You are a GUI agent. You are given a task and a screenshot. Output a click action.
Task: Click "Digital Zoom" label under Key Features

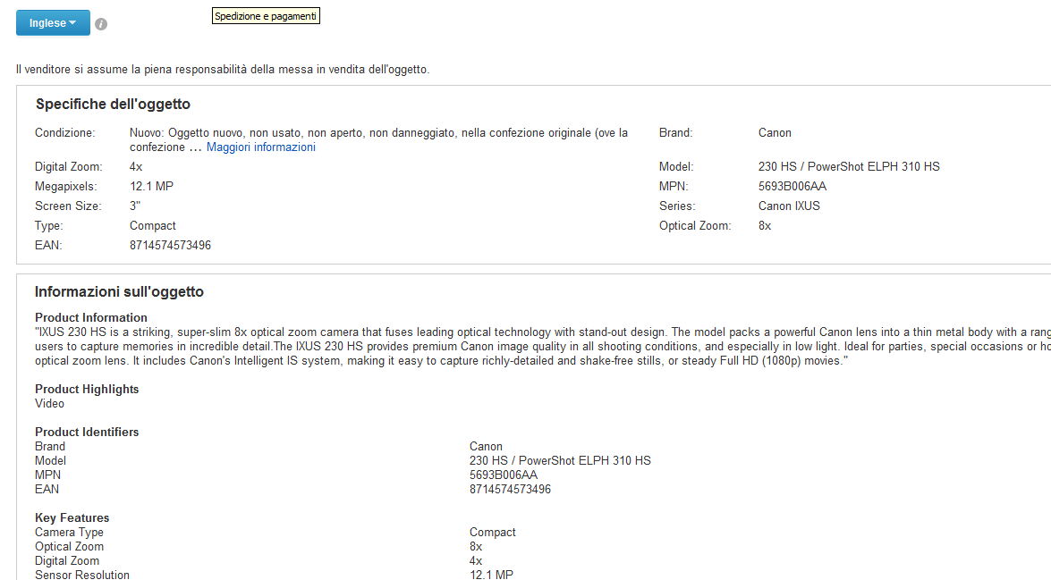67,561
